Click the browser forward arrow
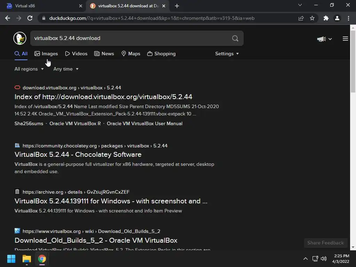 [x=19, y=18]
